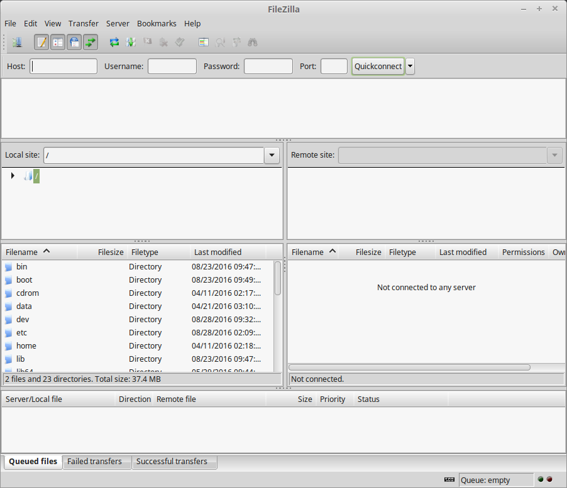Screen dimensions: 567x488
Task: Sort local files by Last modified column
Action: pyautogui.click(x=217, y=252)
